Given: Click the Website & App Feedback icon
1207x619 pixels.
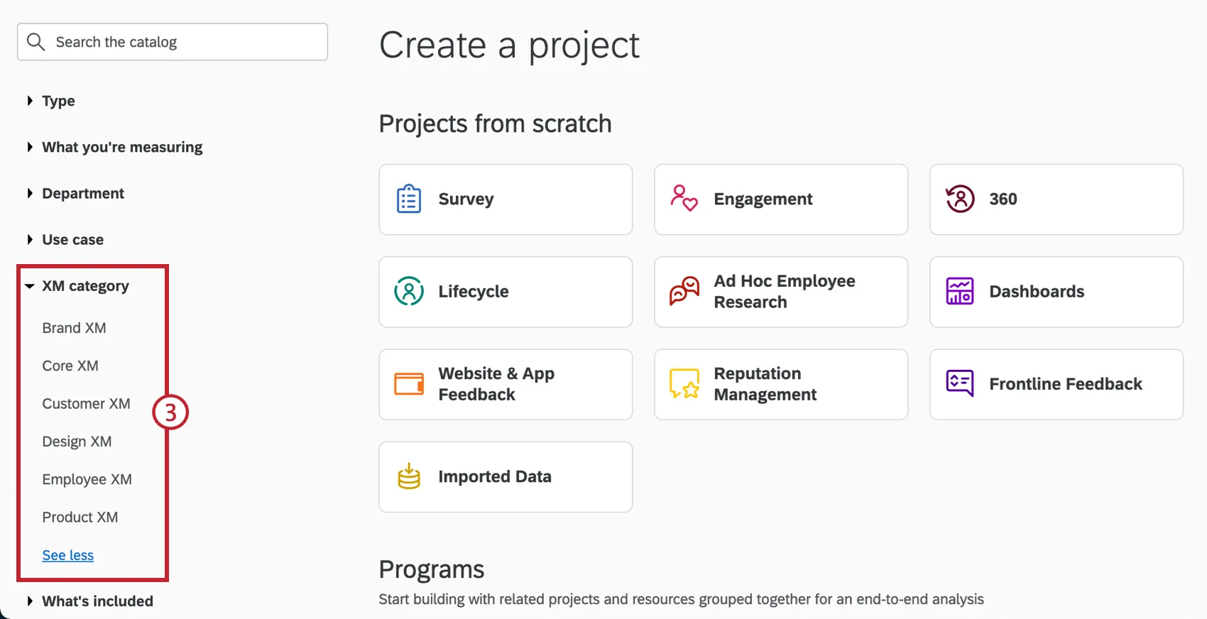Looking at the screenshot, I should pos(409,384).
